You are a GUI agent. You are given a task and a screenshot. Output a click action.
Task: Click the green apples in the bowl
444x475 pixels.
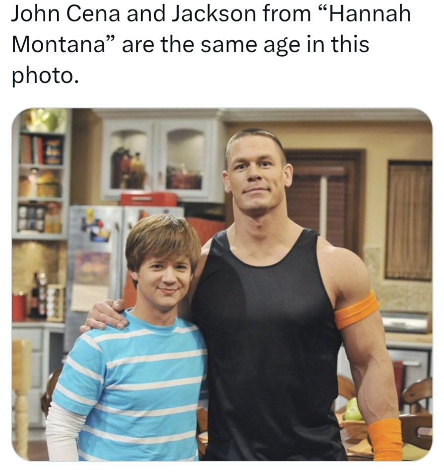353,409
